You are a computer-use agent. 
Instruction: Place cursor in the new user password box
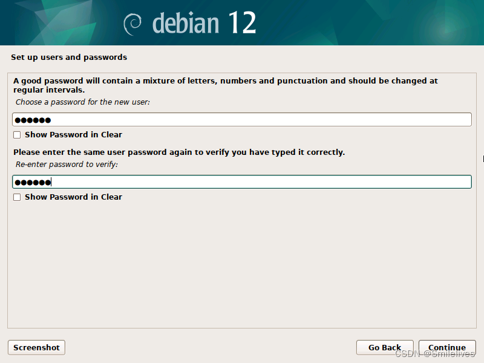pyautogui.click(x=242, y=119)
